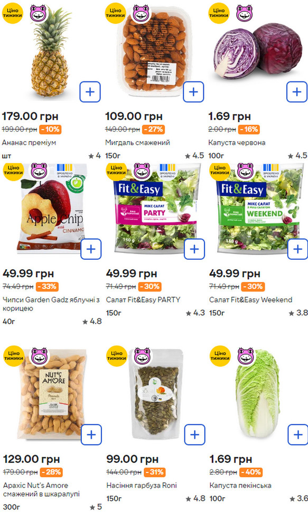
Task: Open Чипси Garden Gadz яблучні з корицею link
Action: click(x=51, y=304)
